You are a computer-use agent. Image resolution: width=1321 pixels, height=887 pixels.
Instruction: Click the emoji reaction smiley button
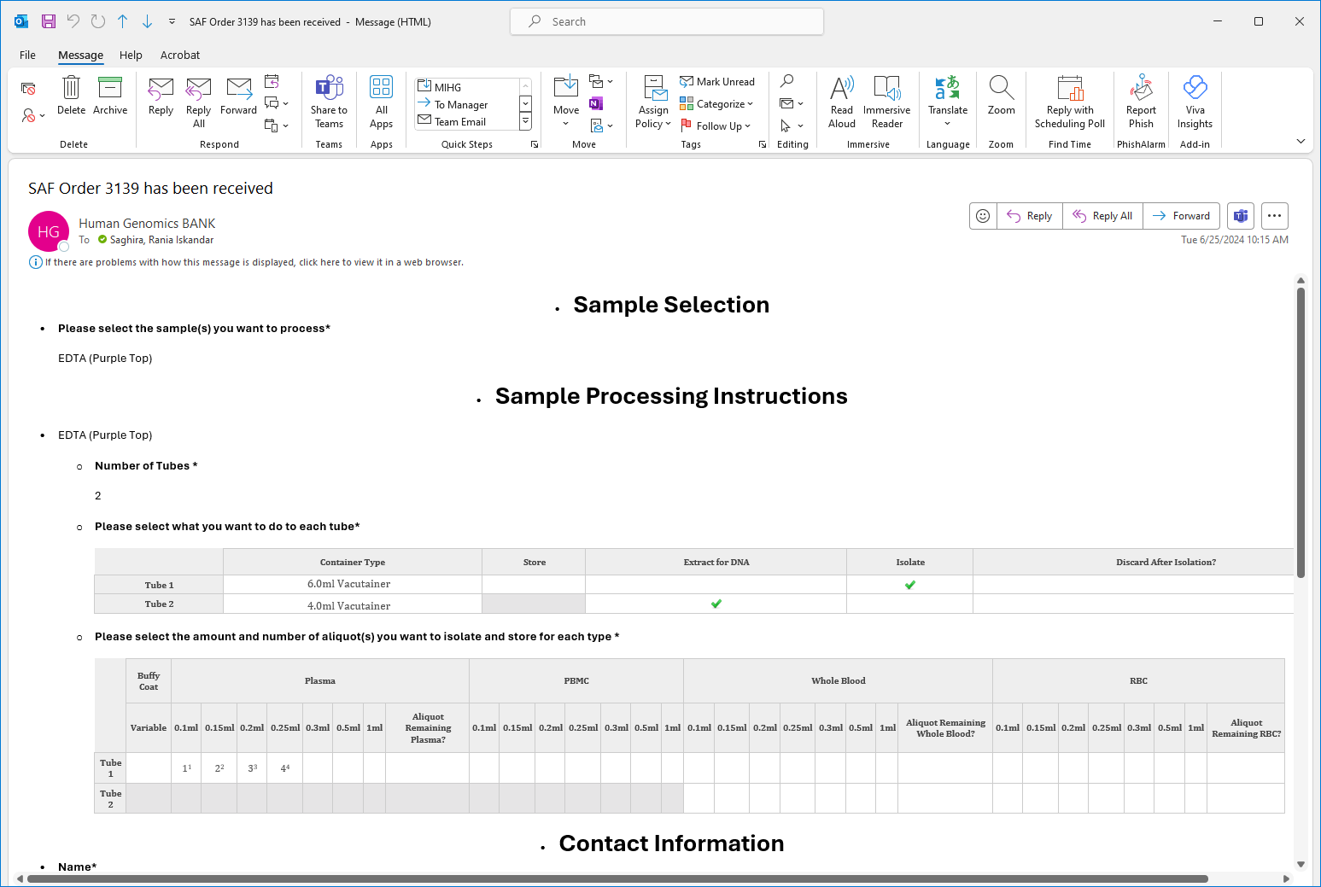click(x=983, y=216)
